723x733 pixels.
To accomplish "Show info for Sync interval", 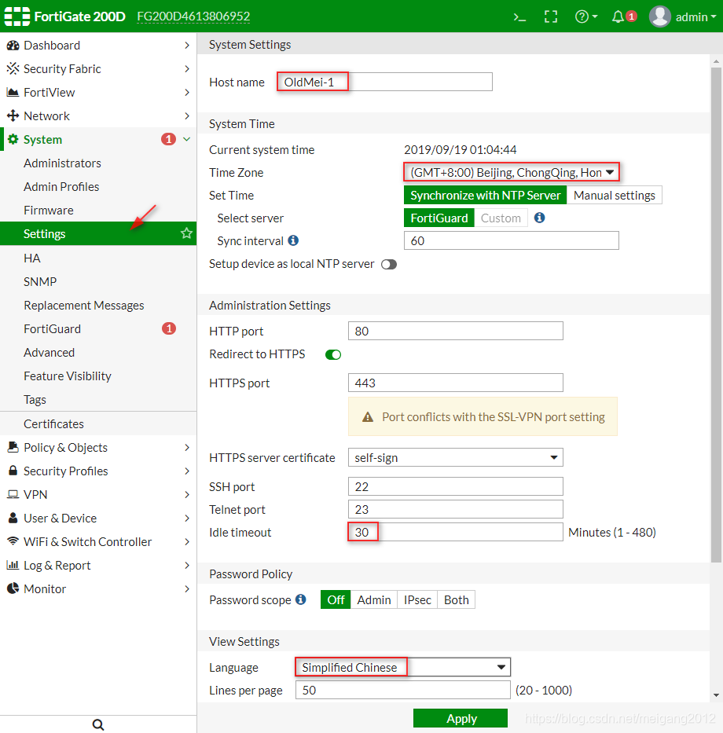I will [x=293, y=240].
